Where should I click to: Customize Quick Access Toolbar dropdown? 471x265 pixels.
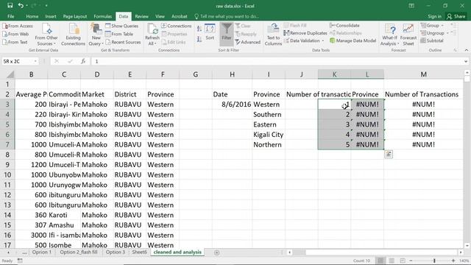point(46,6)
